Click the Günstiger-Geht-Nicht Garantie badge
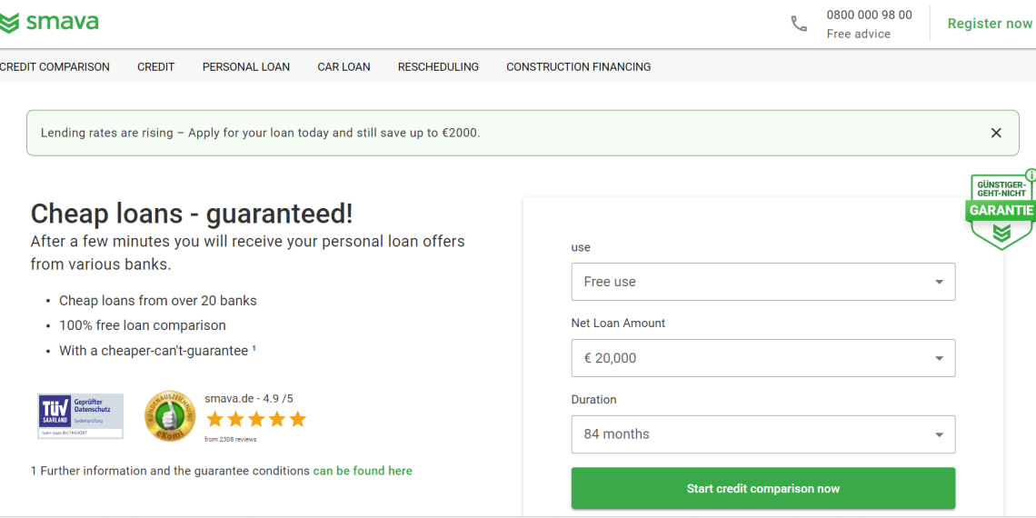This screenshot has width=1036, height=518. pyautogui.click(x=1001, y=211)
